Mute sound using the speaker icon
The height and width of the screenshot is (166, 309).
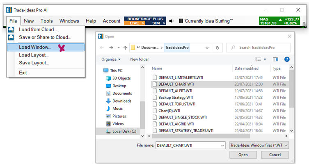172,21
